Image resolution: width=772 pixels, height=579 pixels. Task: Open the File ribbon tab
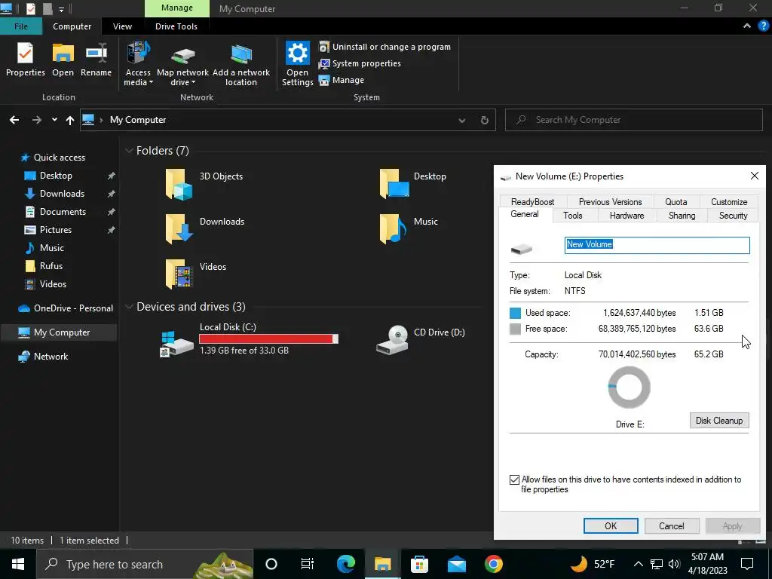point(20,26)
